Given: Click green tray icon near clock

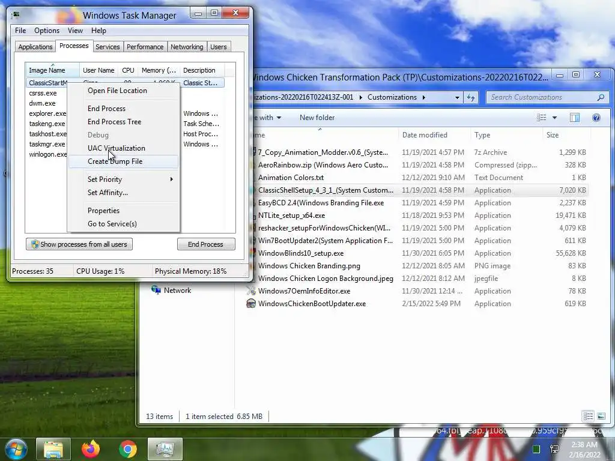Looking at the screenshot, I should [x=536, y=449].
